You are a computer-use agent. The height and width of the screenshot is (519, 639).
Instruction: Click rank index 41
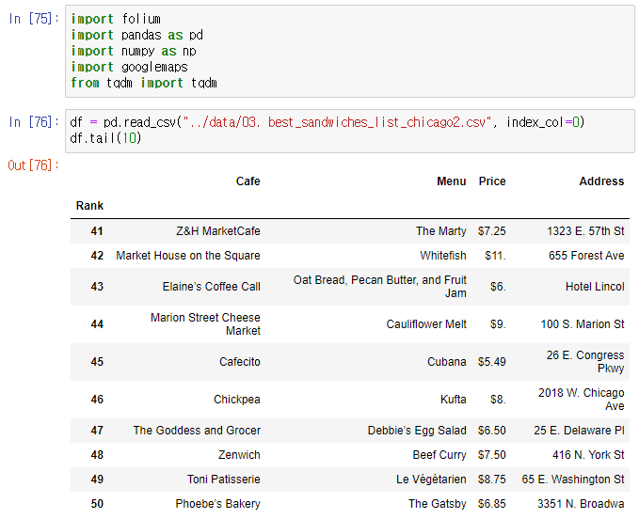click(97, 231)
